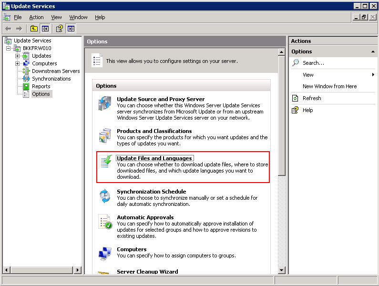
Task: Click the tree pane scroll left arrow
Action: [7, 270]
